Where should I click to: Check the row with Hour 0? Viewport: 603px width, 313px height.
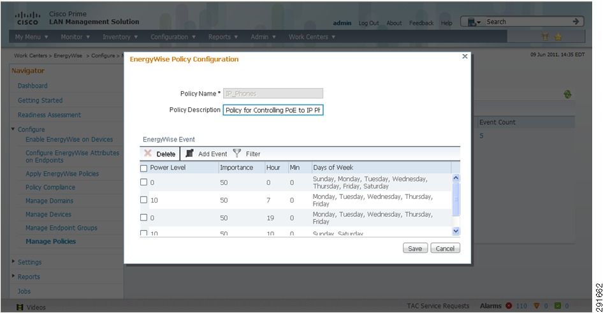click(144, 182)
